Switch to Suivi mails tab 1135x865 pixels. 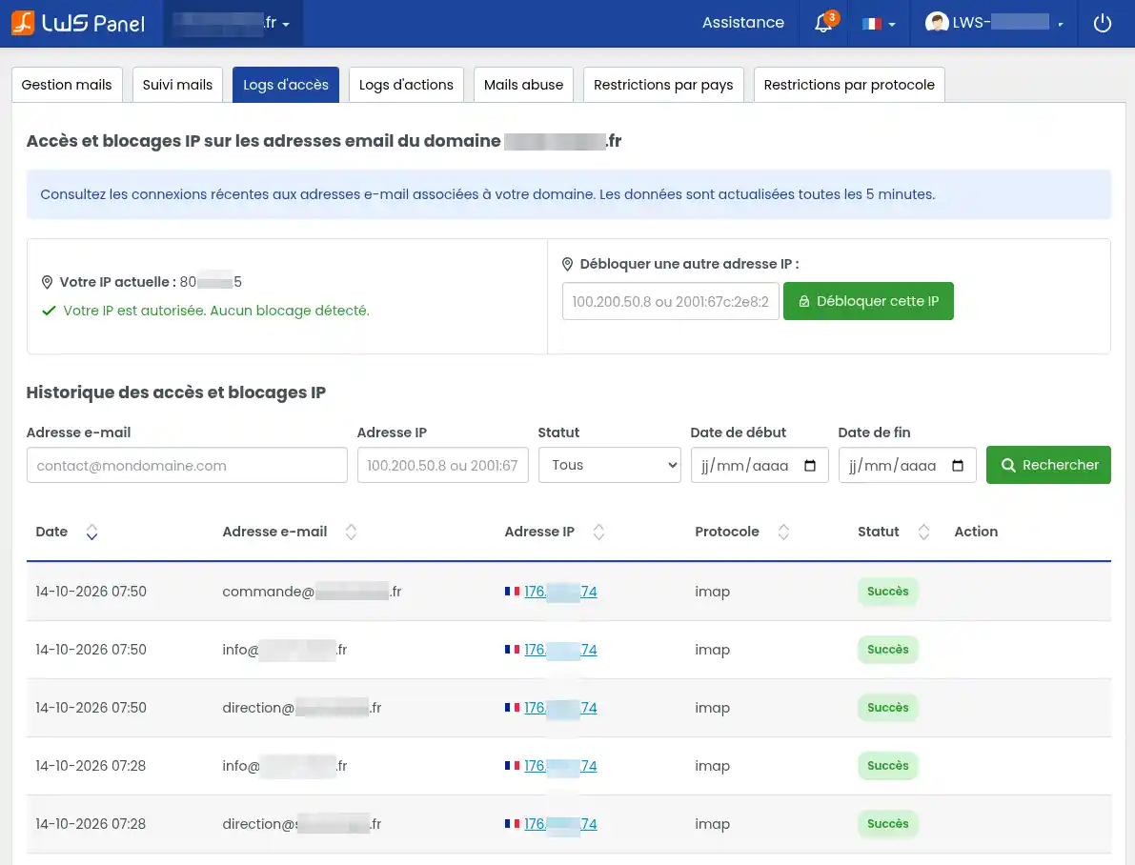(x=177, y=85)
